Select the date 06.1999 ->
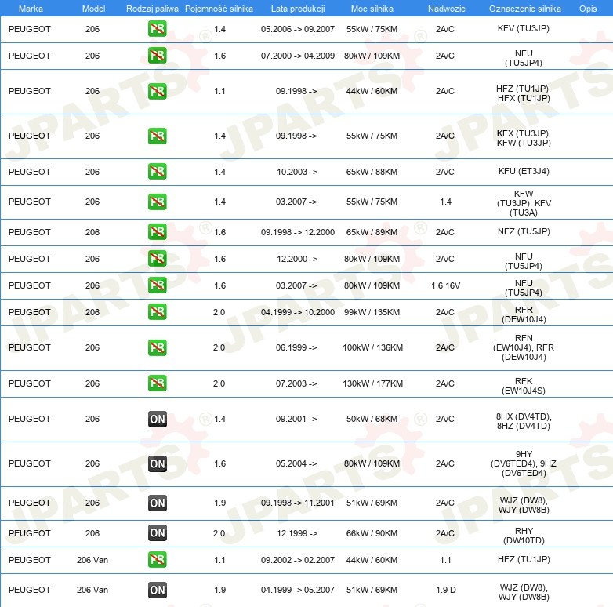Image resolution: width=613 pixels, height=607 pixels. (x=296, y=347)
